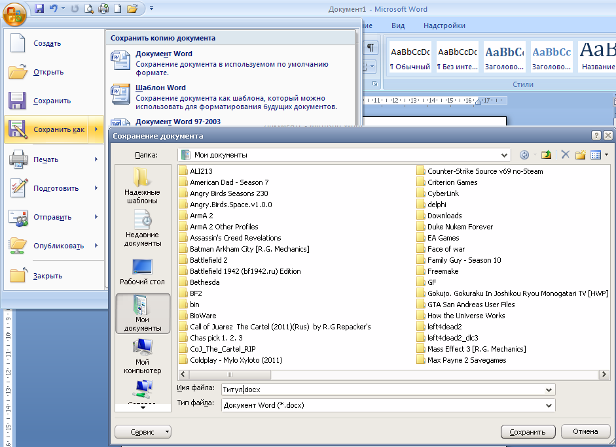
Task: Select the left4dead2_dlc3 folder
Action: tap(447, 338)
